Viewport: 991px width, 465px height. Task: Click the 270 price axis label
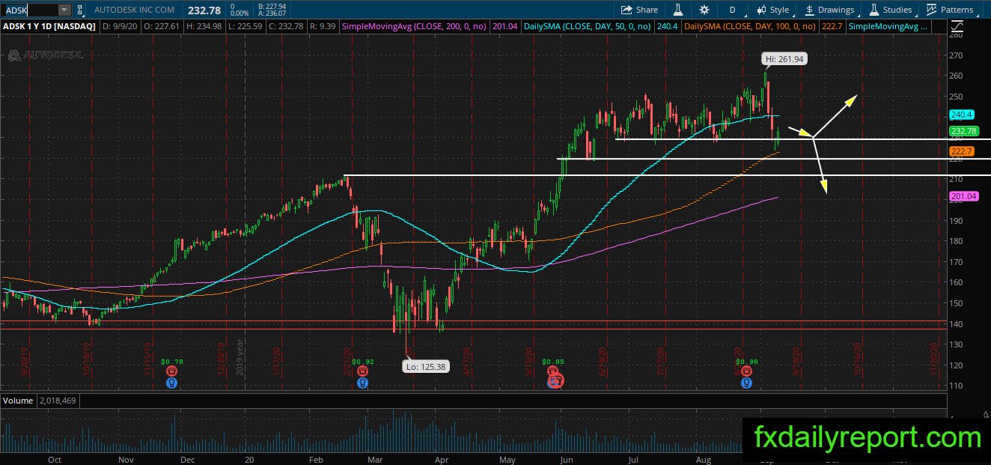coord(956,55)
